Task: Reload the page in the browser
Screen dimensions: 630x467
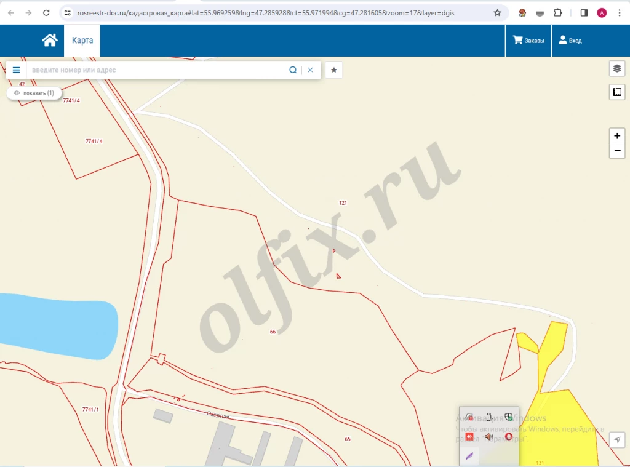Action: 46,12
